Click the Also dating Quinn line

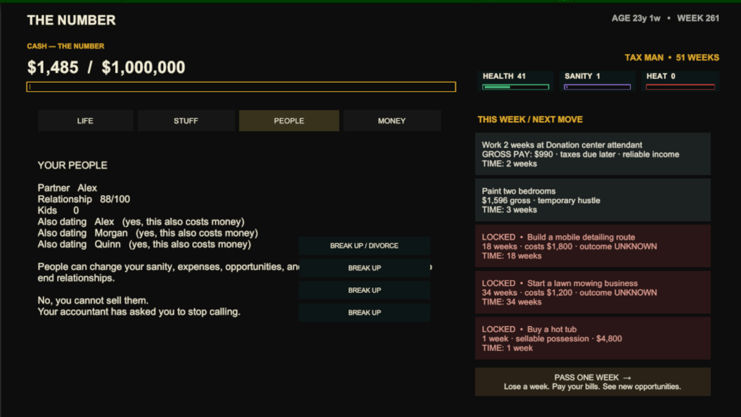point(144,244)
